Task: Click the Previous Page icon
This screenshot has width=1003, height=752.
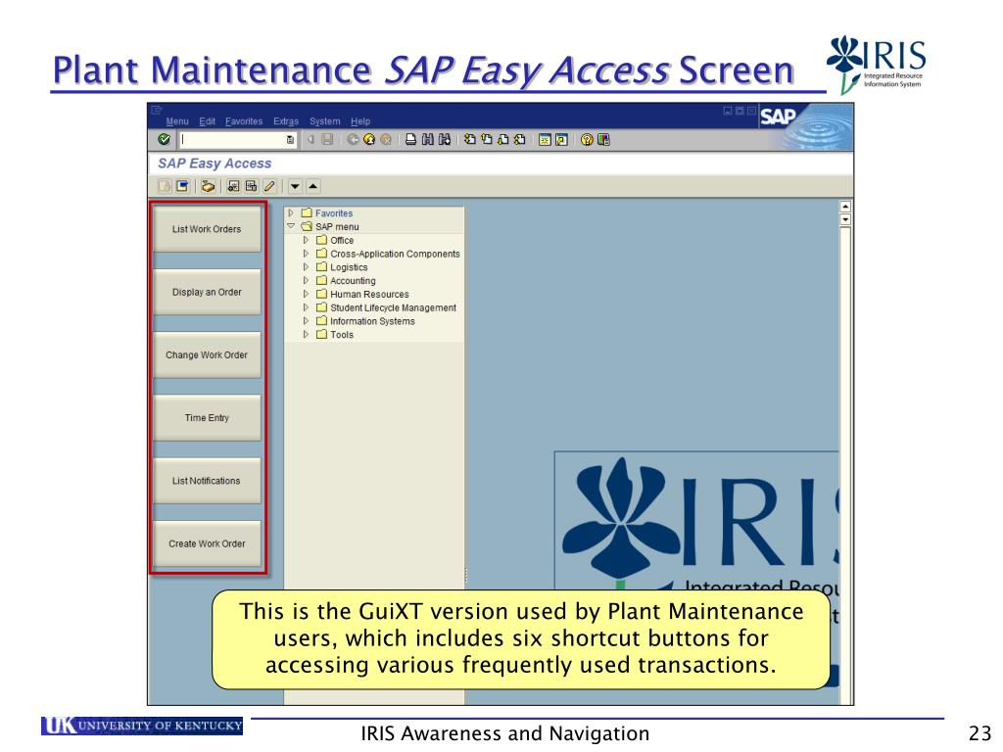Action: pos(487,139)
